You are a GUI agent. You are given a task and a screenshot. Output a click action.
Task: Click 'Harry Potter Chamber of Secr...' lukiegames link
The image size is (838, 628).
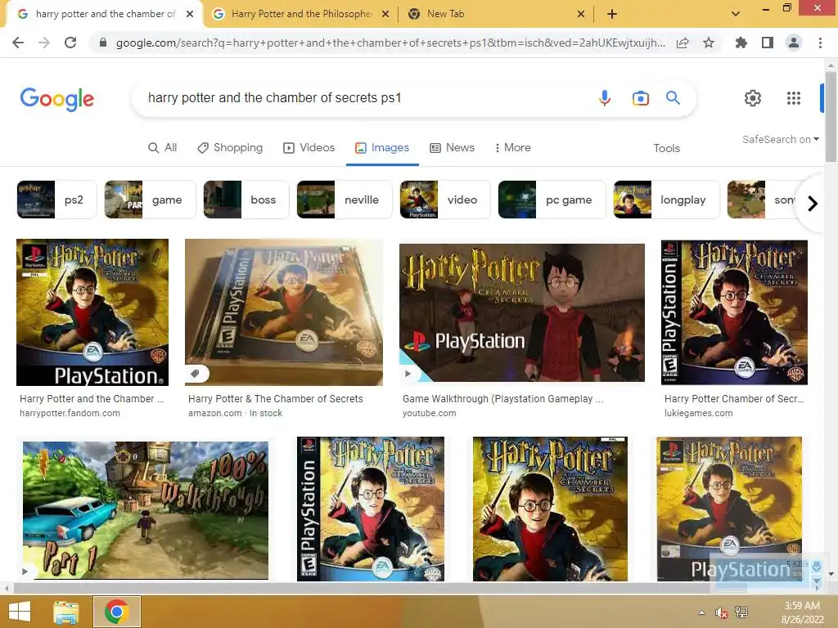[x=734, y=399]
